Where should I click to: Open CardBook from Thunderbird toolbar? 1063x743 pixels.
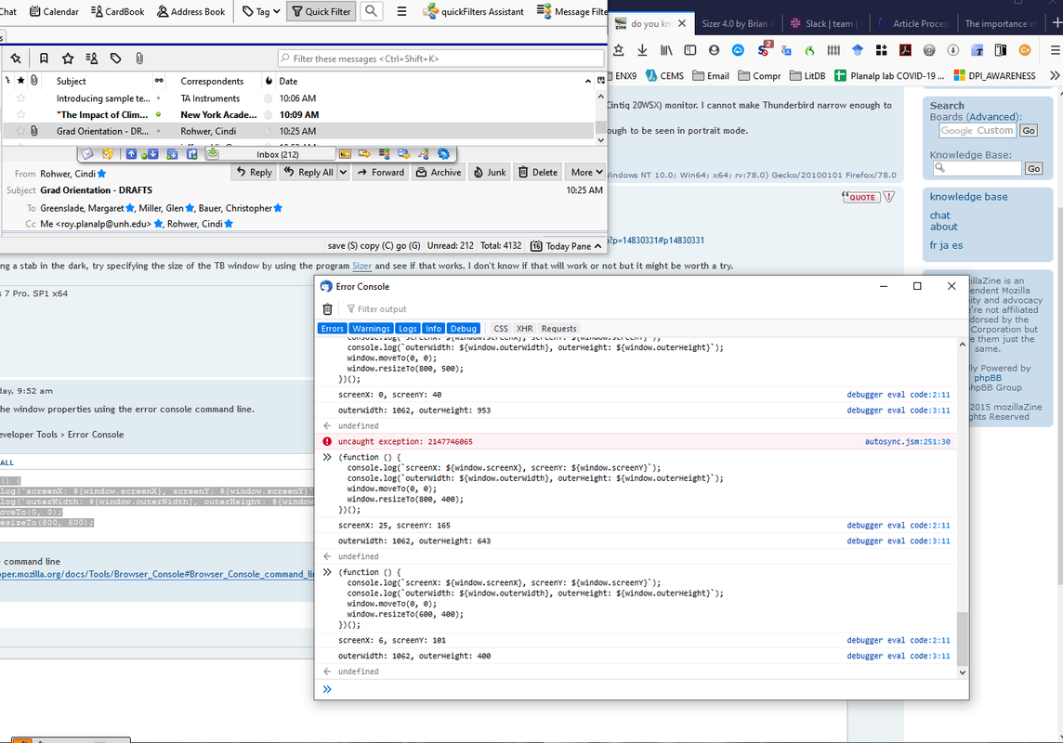[117, 11]
